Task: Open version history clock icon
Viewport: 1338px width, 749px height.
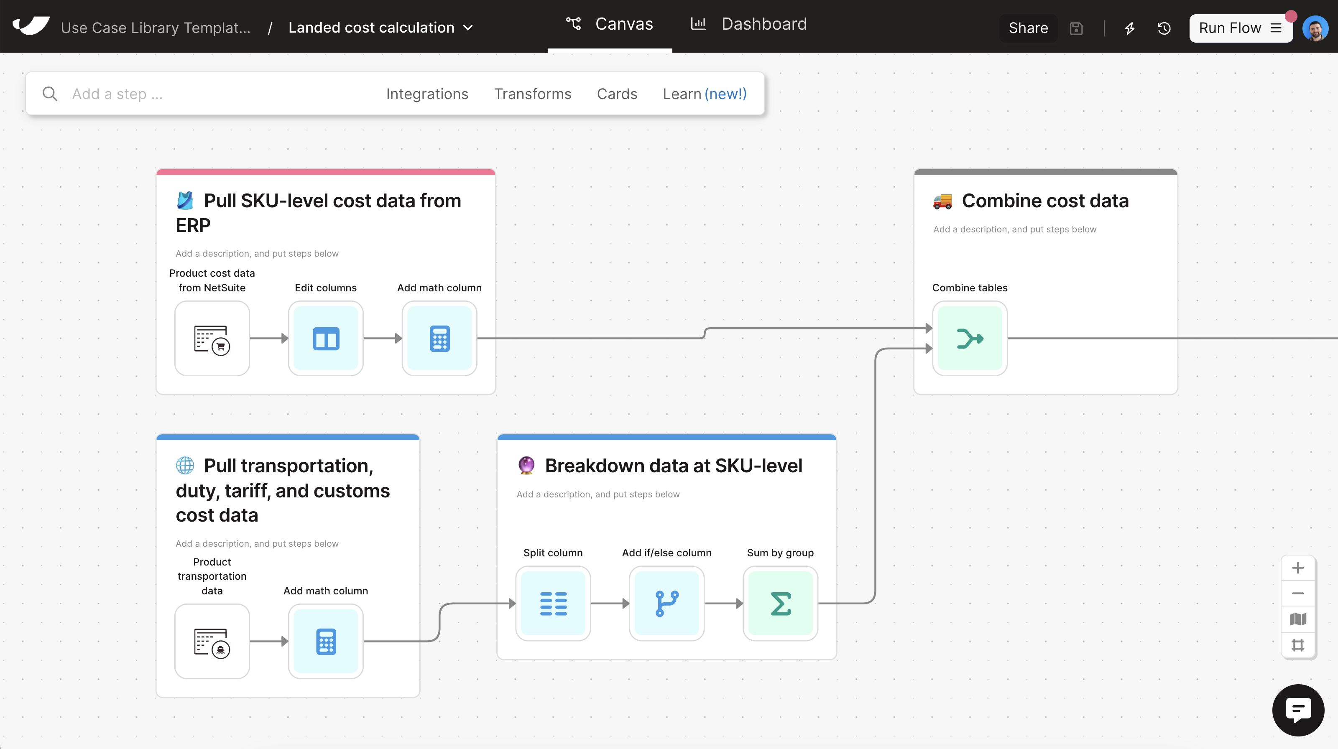Action: tap(1164, 28)
